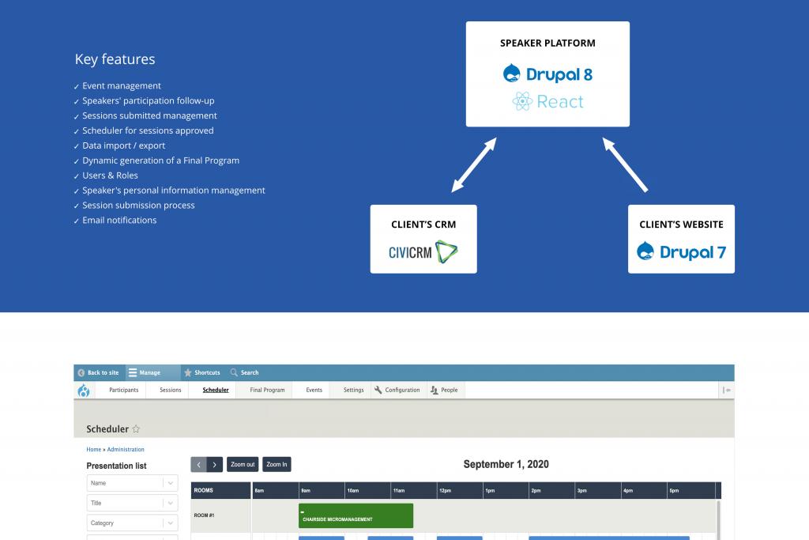809x540 pixels.
Task: Click the 'Users & Roles' feature line
Action: [x=110, y=176]
